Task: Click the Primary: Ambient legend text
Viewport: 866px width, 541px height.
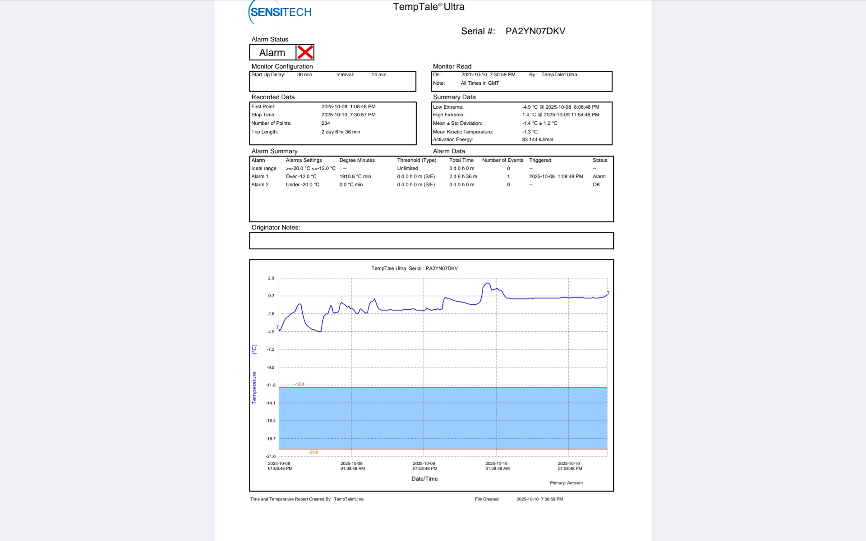Action: [566, 483]
